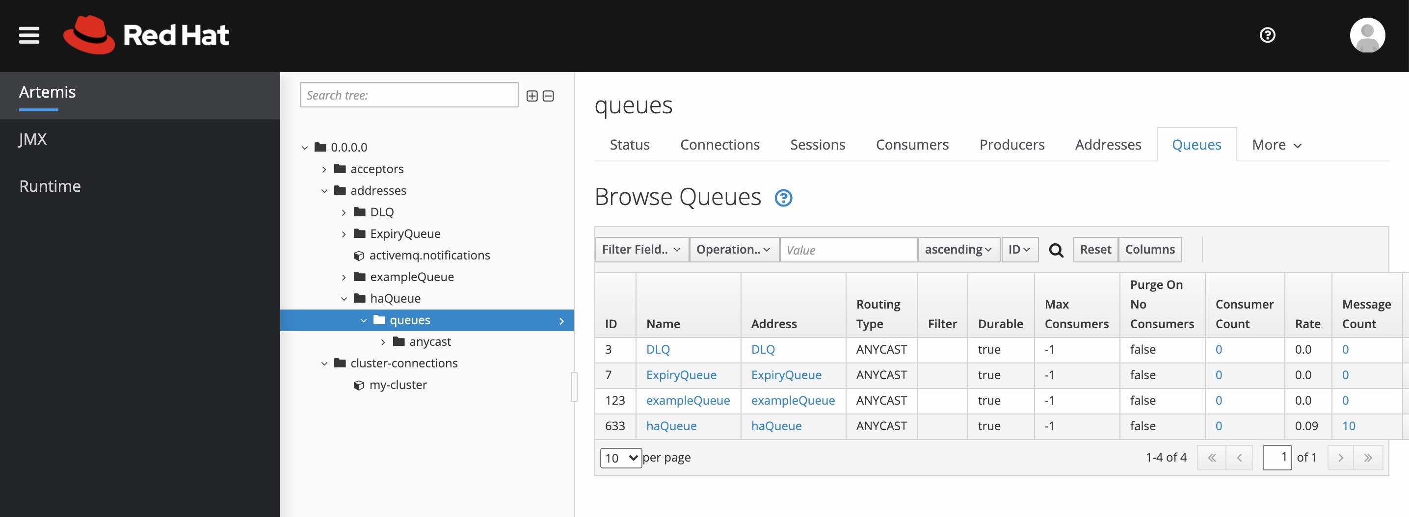Collapse the cluster-connections folder

pos(324,363)
